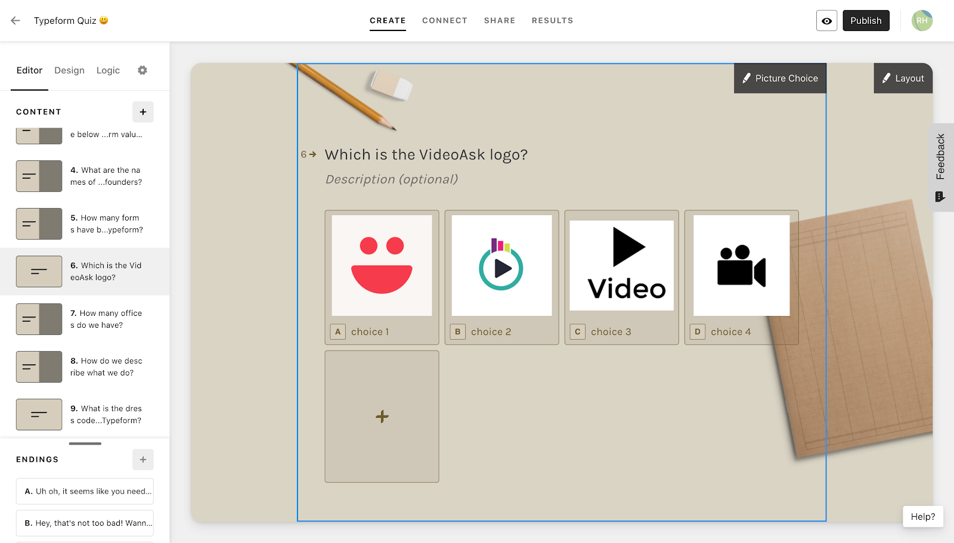
Task: Select question 8 thumbnail icon
Action: [x=39, y=367]
